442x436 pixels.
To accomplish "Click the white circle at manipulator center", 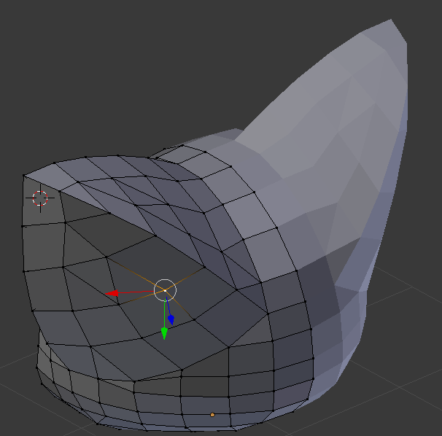I will (x=165, y=290).
